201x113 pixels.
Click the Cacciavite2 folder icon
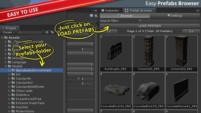(13, 83)
